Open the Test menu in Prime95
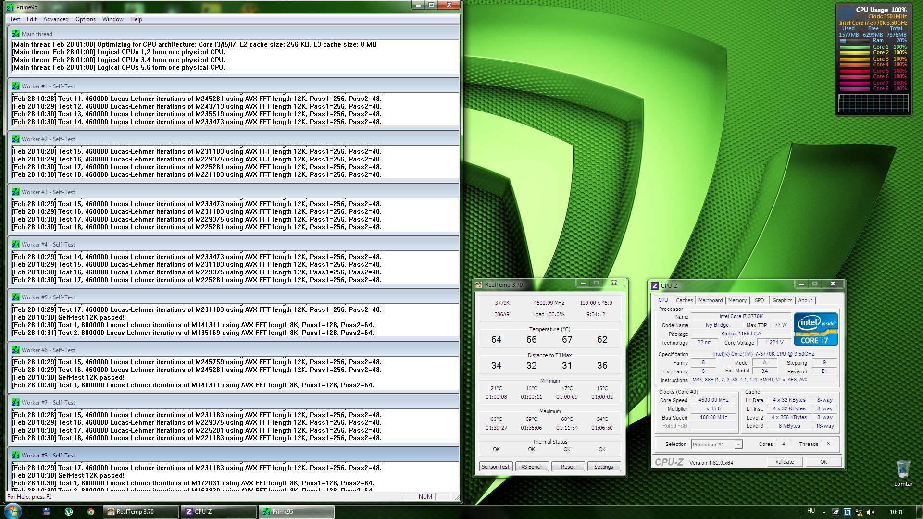This screenshot has width=923, height=519. 15,19
